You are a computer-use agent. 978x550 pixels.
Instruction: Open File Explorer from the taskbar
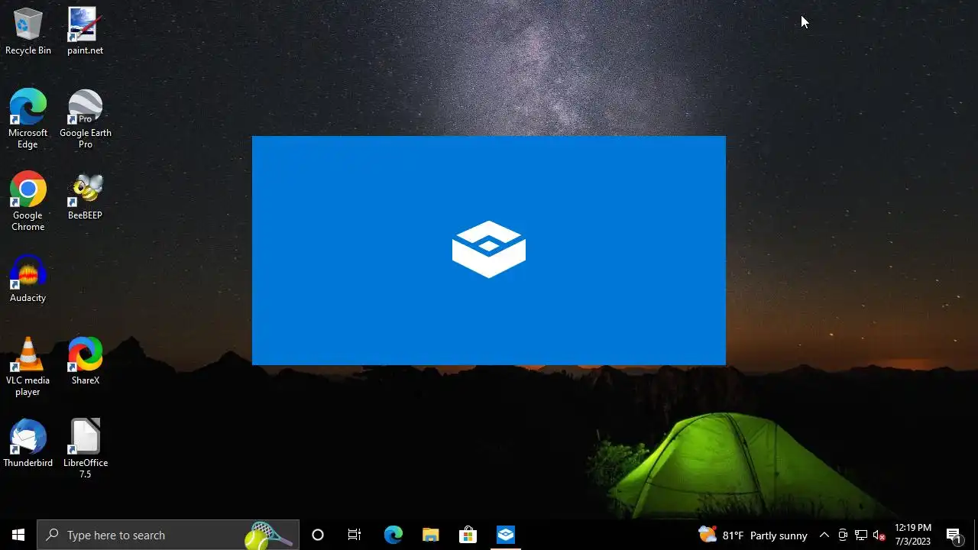tap(430, 535)
